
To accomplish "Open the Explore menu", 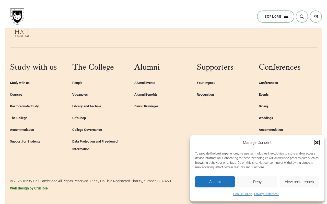I will point(276,17).
